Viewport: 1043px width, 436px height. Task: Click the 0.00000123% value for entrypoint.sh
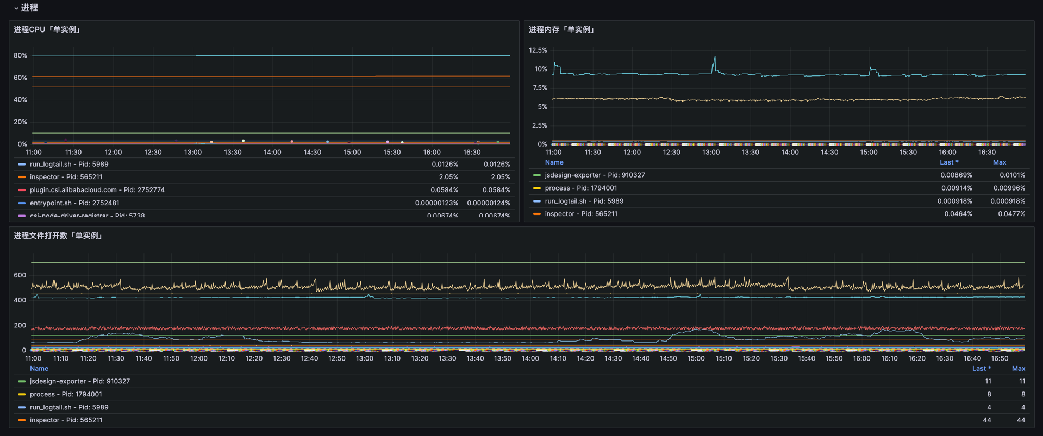[x=436, y=203]
